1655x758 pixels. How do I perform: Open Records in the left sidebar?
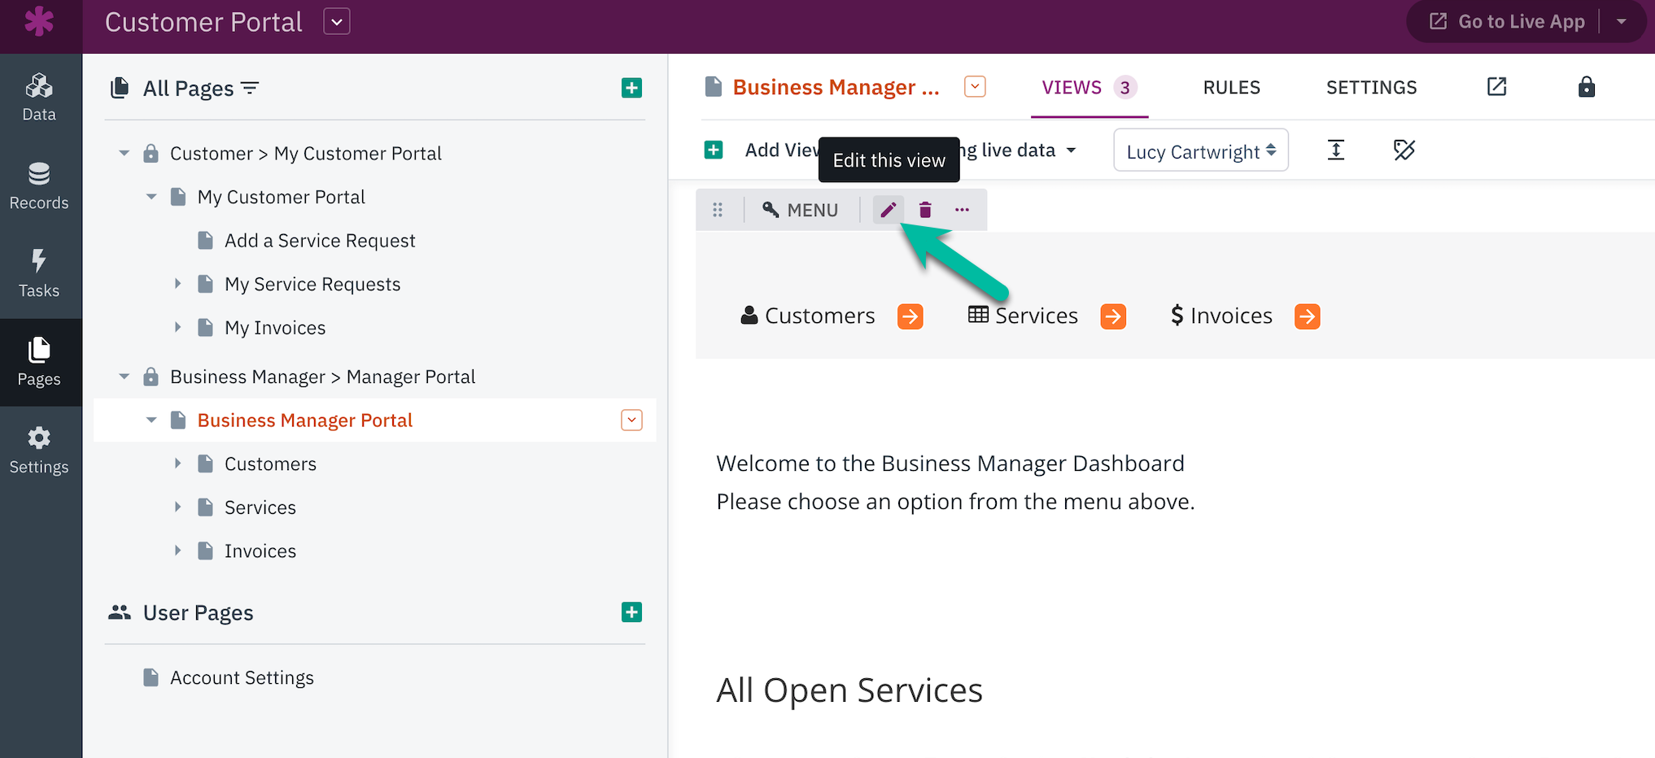(39, 186)
